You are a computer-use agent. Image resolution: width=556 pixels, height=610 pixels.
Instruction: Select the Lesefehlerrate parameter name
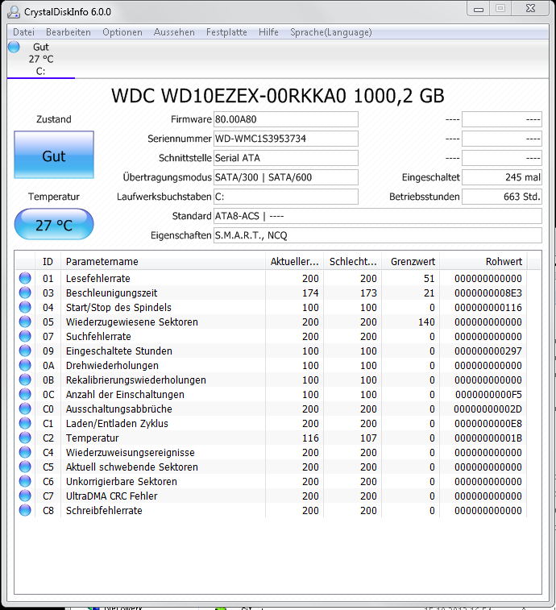coord(98,279)
